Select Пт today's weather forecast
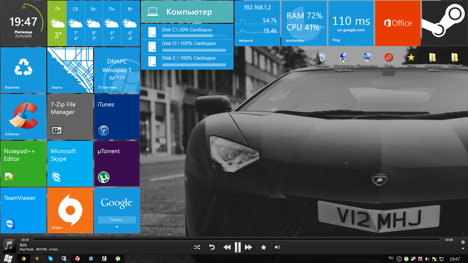The width and height of the screenshot is (468, 263). coord(57,23)
